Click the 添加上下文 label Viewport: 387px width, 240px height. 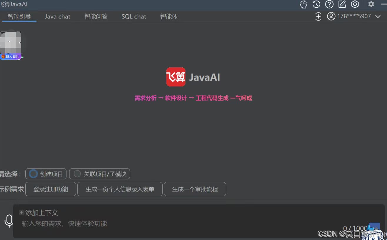point(42,213)
